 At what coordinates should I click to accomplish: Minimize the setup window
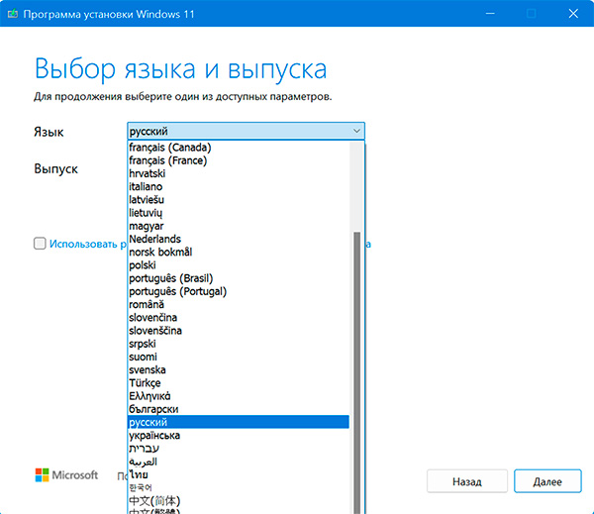486,13
